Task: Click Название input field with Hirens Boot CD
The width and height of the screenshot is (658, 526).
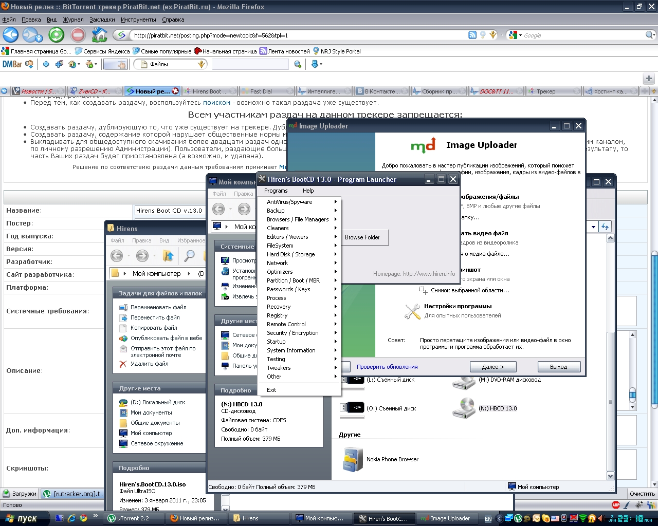Action: [x=171, y=211]
